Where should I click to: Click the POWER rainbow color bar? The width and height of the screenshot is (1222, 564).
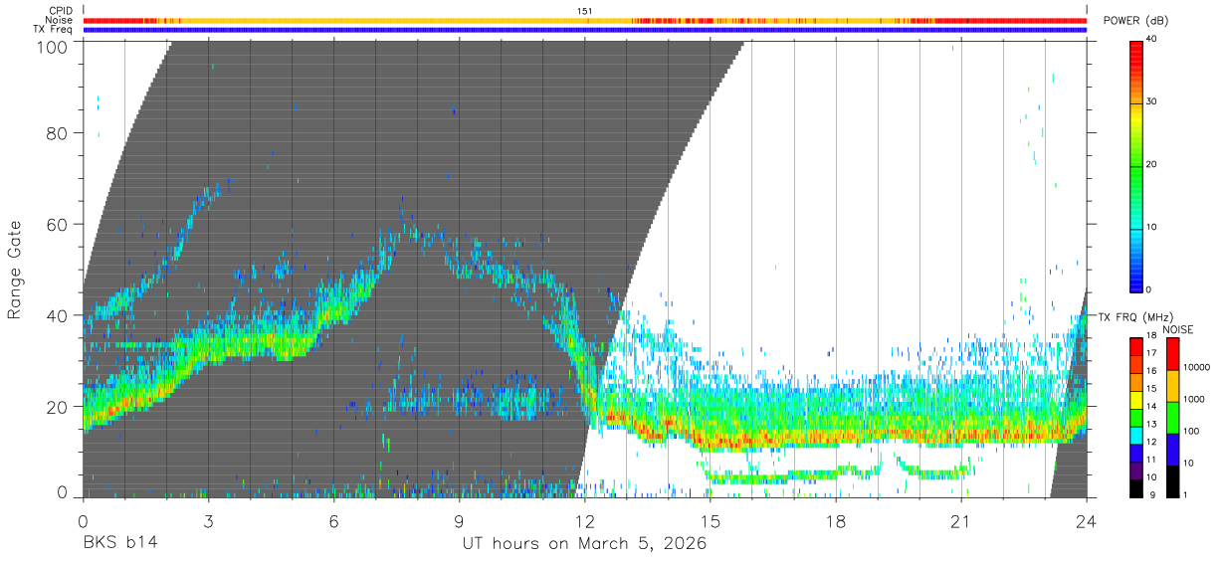click(1135, 165)
